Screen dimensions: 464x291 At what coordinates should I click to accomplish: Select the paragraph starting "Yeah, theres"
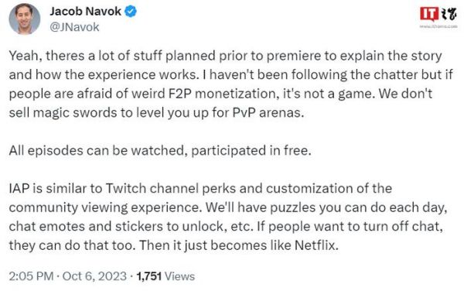pos(230,84)
